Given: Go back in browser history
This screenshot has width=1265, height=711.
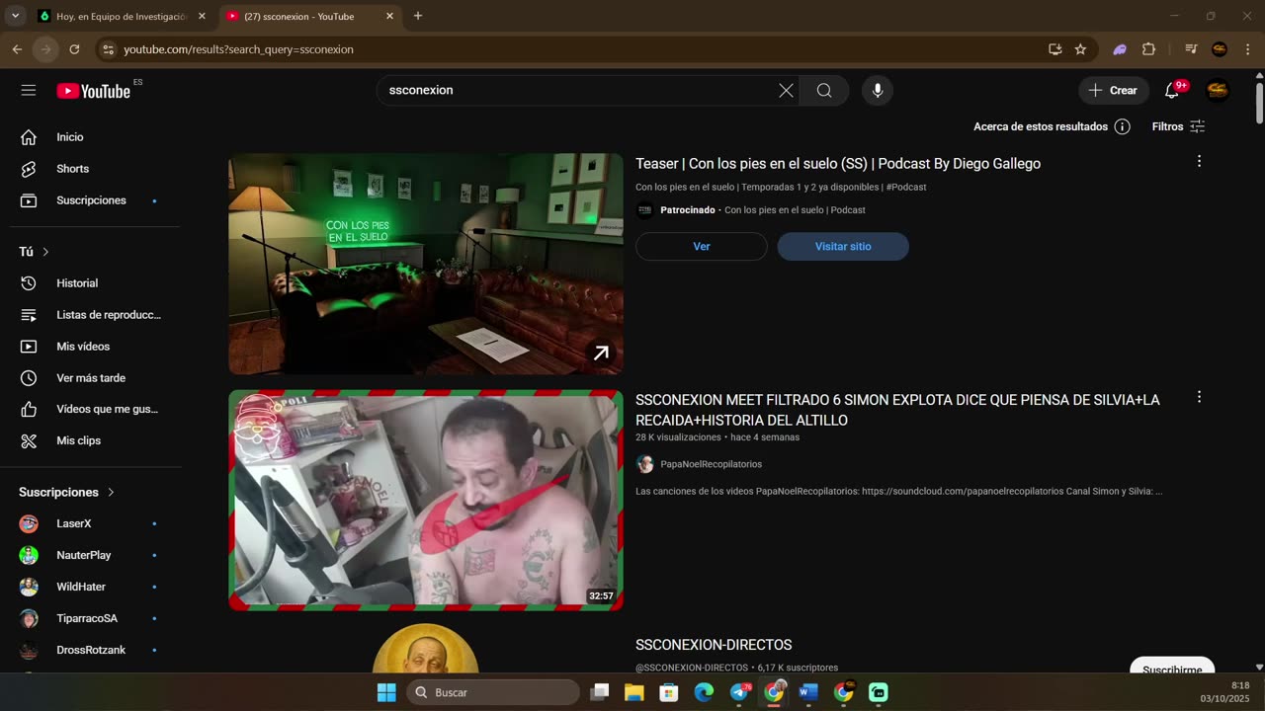Looking at the screenshot, I should pyautogui.click(x=17, y=49).
